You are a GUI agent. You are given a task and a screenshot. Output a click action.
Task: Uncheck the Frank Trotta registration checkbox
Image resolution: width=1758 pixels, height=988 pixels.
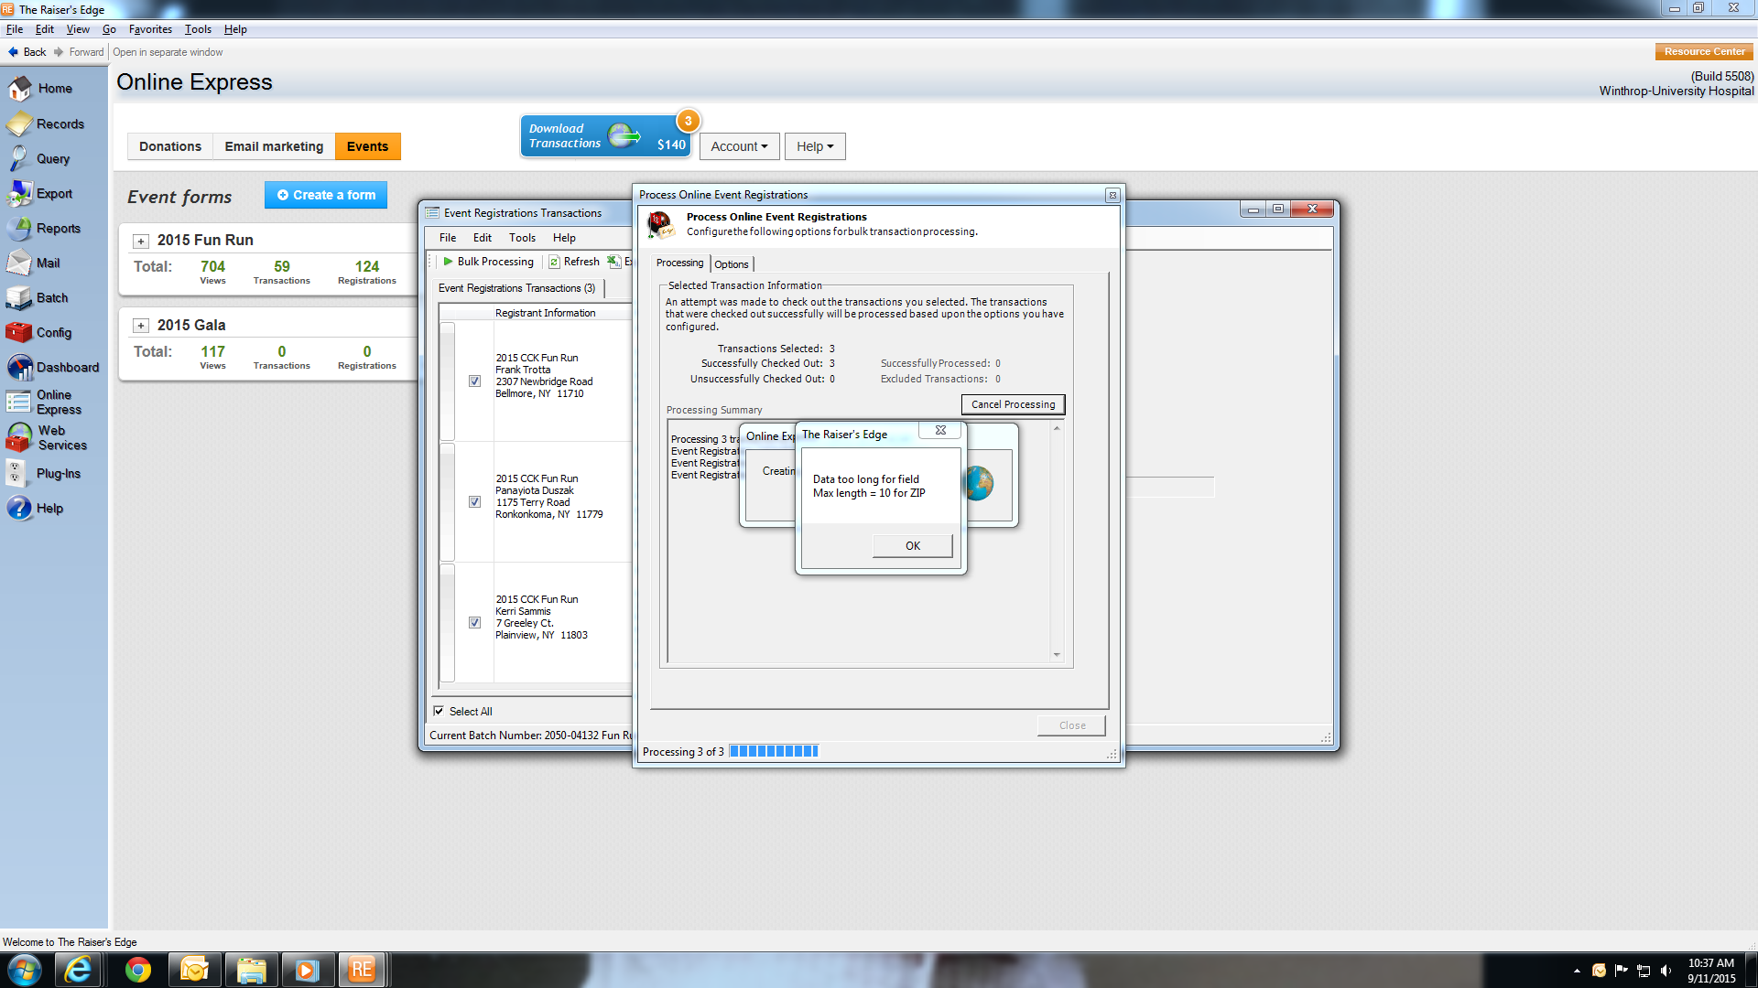tap(474, 381)
